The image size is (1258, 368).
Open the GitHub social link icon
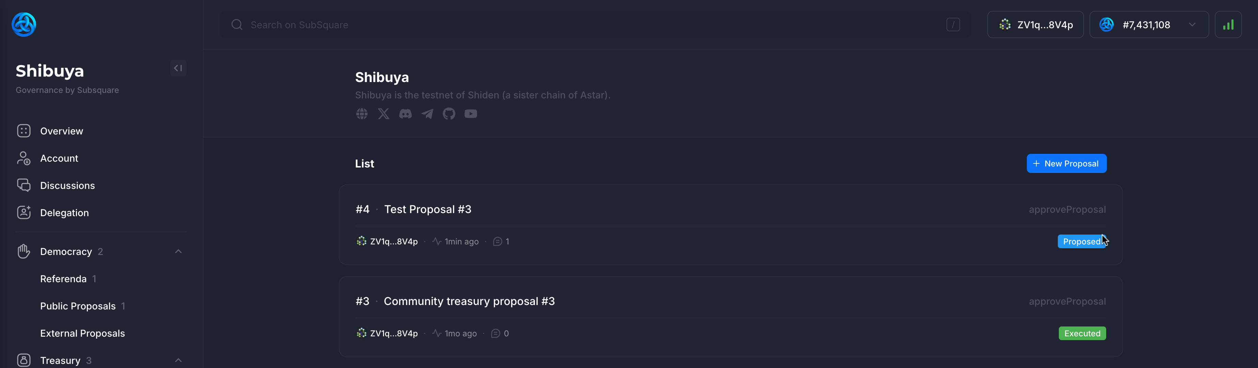point(449,114)
